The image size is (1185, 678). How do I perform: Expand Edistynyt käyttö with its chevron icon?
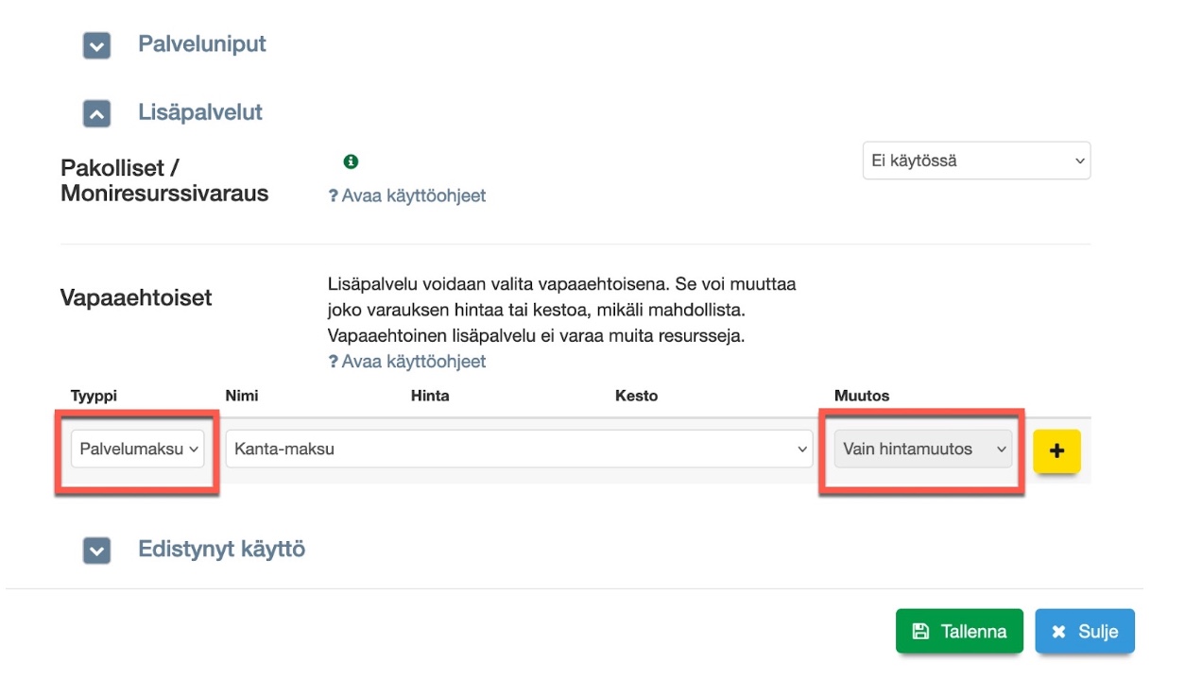96,551
